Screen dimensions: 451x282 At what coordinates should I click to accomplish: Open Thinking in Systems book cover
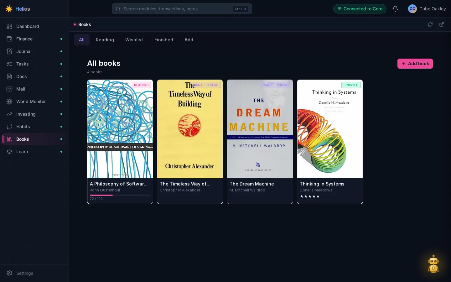[330, 129]
